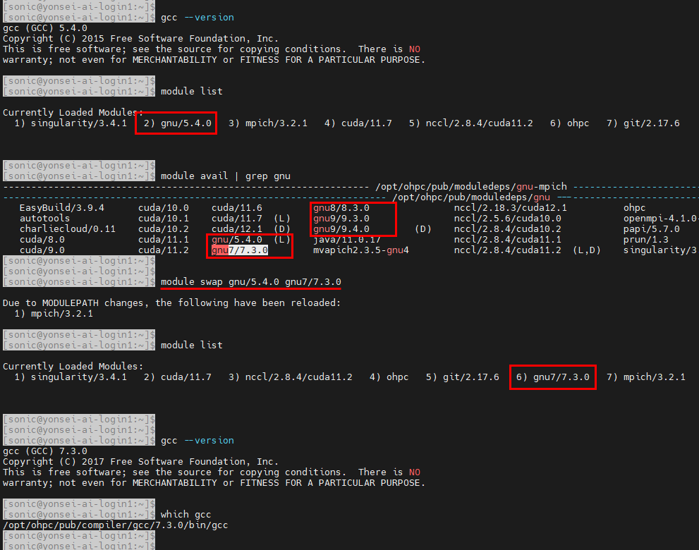Click the 'gcc (GCC) 7.3.0' version line
699x550 pixels.
[45, 451]
